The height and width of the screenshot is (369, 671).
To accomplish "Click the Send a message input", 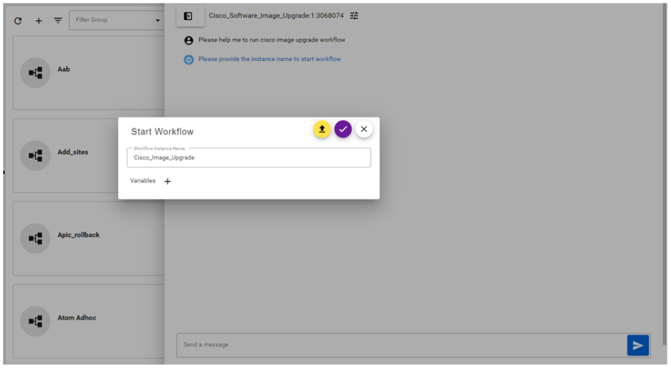I will [401, 345].
